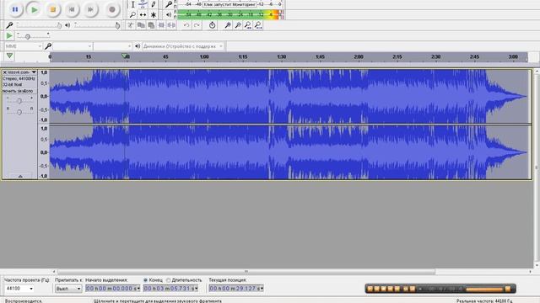The height and width of the screenshot is (303, 540).
Task: Click the volume bar in the mini player widget
Action: pyautogui.click(x=484, y=290)
